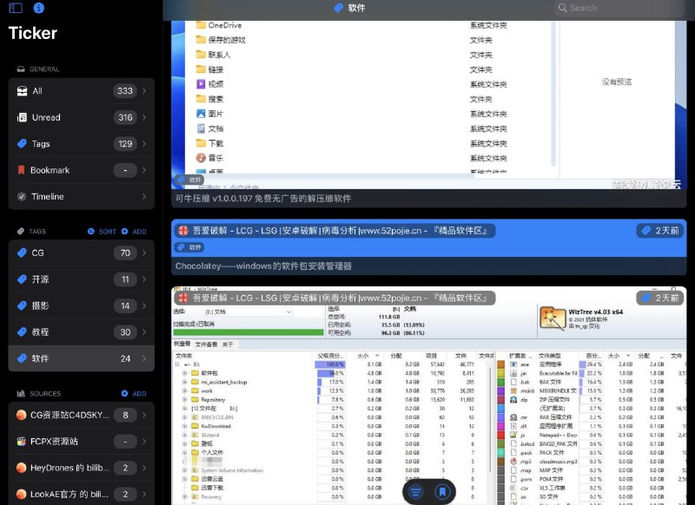The image size is (695, 505).
Task: Expand the 教程 tag chevron
Action: (x=144, y=332)
